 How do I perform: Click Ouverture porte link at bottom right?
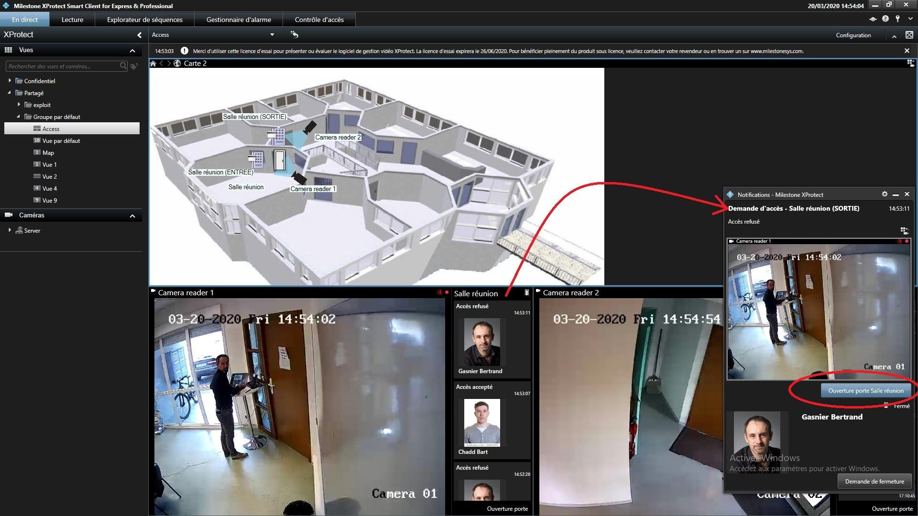click(892, 509)
